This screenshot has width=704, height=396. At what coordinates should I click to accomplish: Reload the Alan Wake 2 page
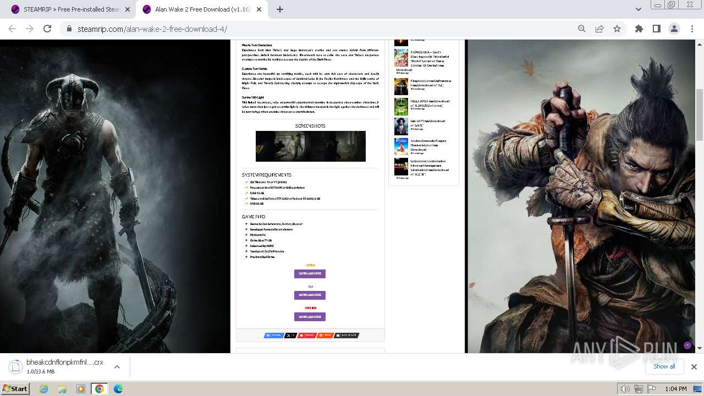pos(47,29)
